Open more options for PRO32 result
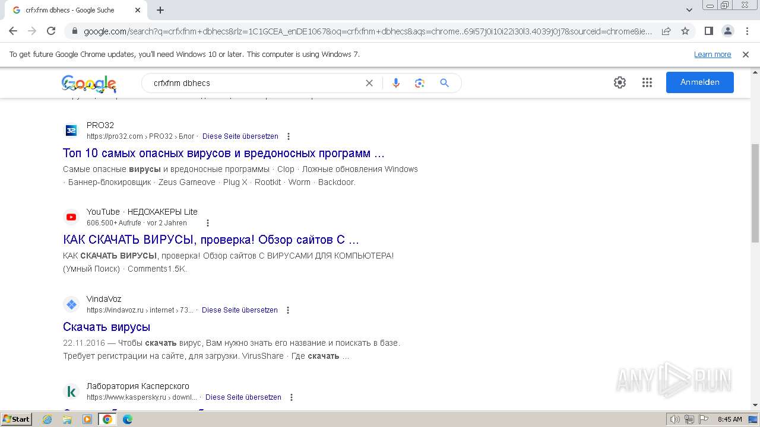This screenshot has height=427, width=760. (x=289, y=136)
